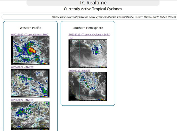Click the Currently Active Tropical Cyclones subtitle
This screenshot has height=131, width=177.
tap(93, 9)
